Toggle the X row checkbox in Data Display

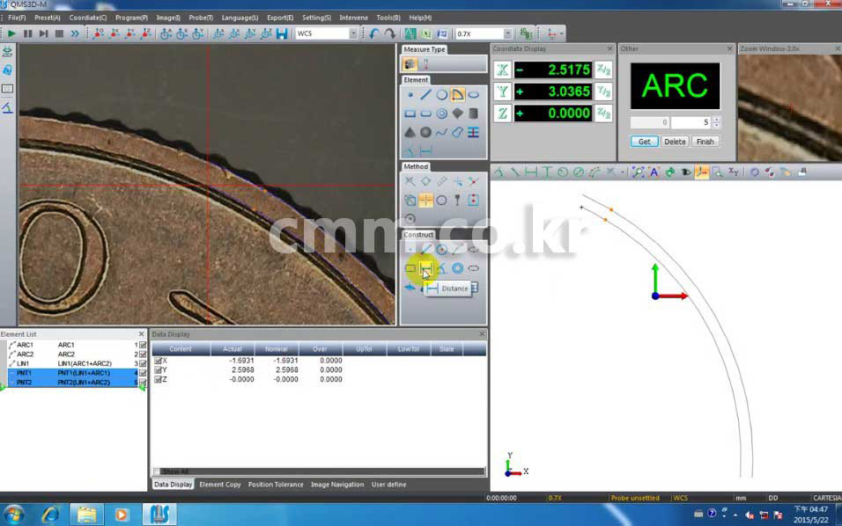click(x=158, y=361)
